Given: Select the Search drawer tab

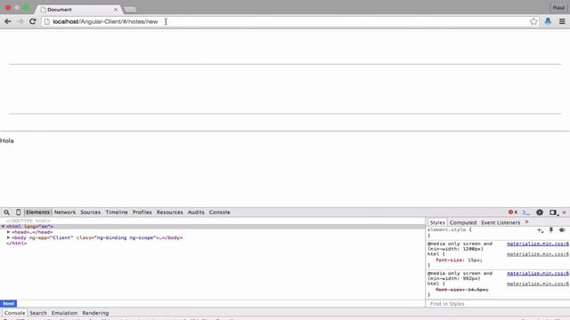Looking at the screenshot, I should click(x=37, y=313).
